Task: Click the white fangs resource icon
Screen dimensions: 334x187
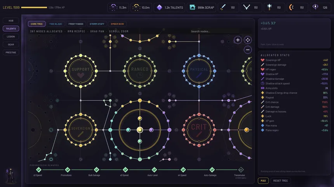Action: click(x=247, y=7)
